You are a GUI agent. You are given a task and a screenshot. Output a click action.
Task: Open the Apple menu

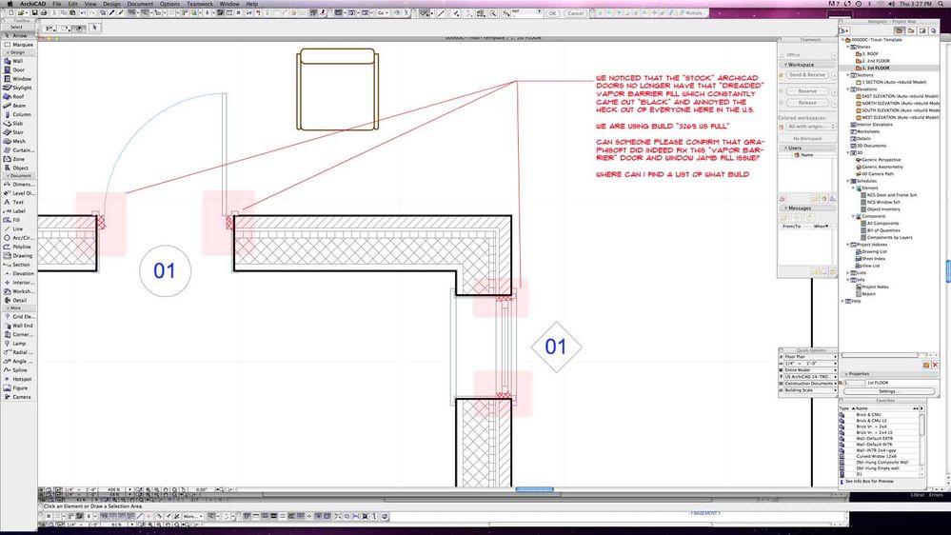click(x=10, y=4)
